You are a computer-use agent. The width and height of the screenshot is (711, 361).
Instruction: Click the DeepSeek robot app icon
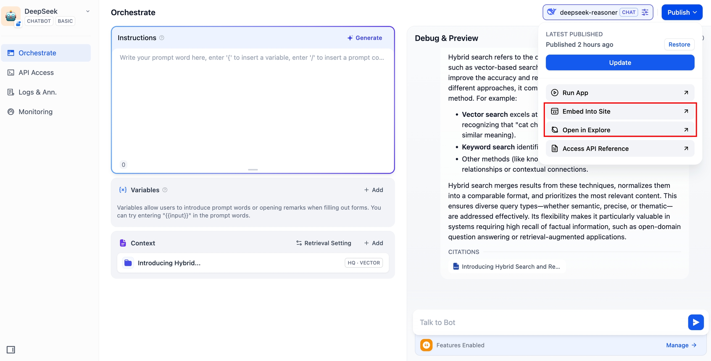[11, 15]
